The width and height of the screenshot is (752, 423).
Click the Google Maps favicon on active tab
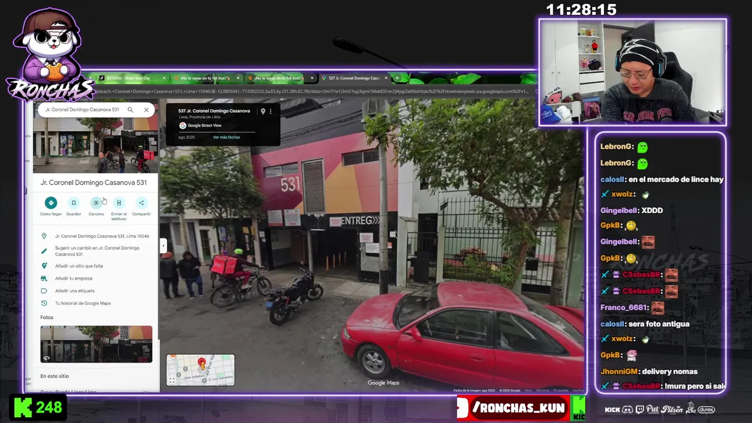(x=324, y=78)
